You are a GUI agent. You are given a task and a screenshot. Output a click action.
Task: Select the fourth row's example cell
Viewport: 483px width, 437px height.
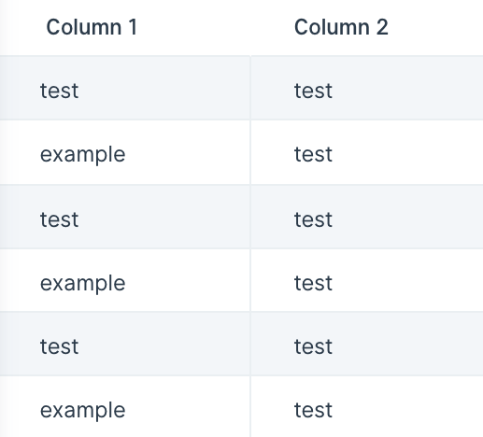tap(124, 280)
